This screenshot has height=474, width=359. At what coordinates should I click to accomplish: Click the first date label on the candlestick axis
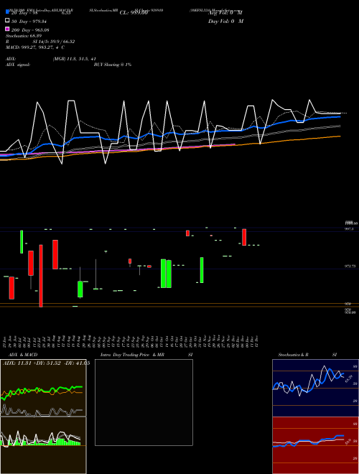(4, 341)
